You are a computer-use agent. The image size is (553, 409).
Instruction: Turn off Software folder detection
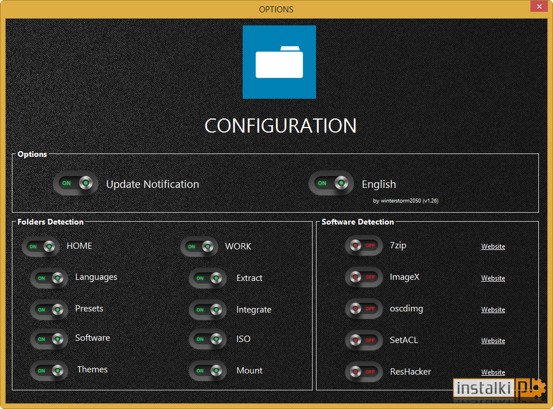point(50,339)
